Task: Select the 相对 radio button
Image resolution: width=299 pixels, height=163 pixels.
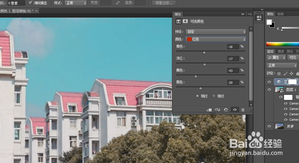Action: (x=197, y=96)
